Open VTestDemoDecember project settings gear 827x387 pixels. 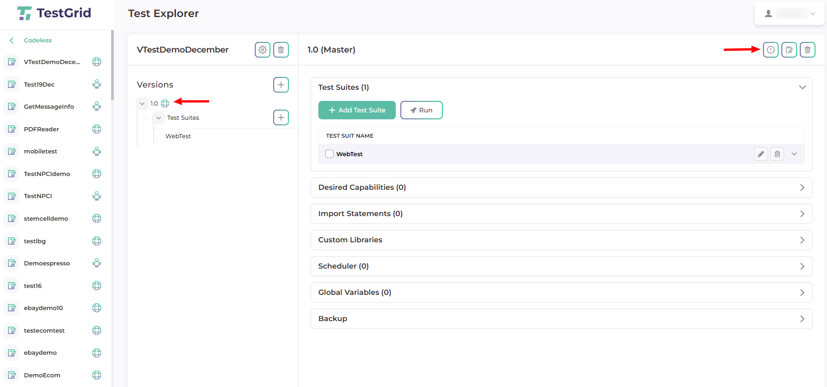point(263,50)
